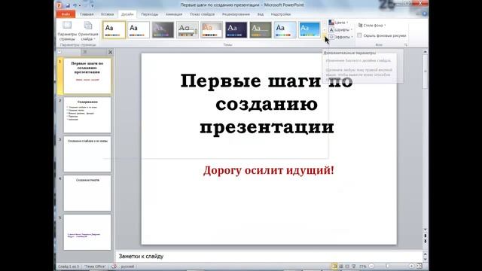Switch to the Показ слайдов tab

coord(202,14)
